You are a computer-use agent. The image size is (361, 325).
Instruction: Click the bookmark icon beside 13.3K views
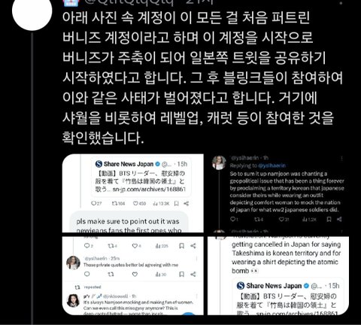(177, 203)
